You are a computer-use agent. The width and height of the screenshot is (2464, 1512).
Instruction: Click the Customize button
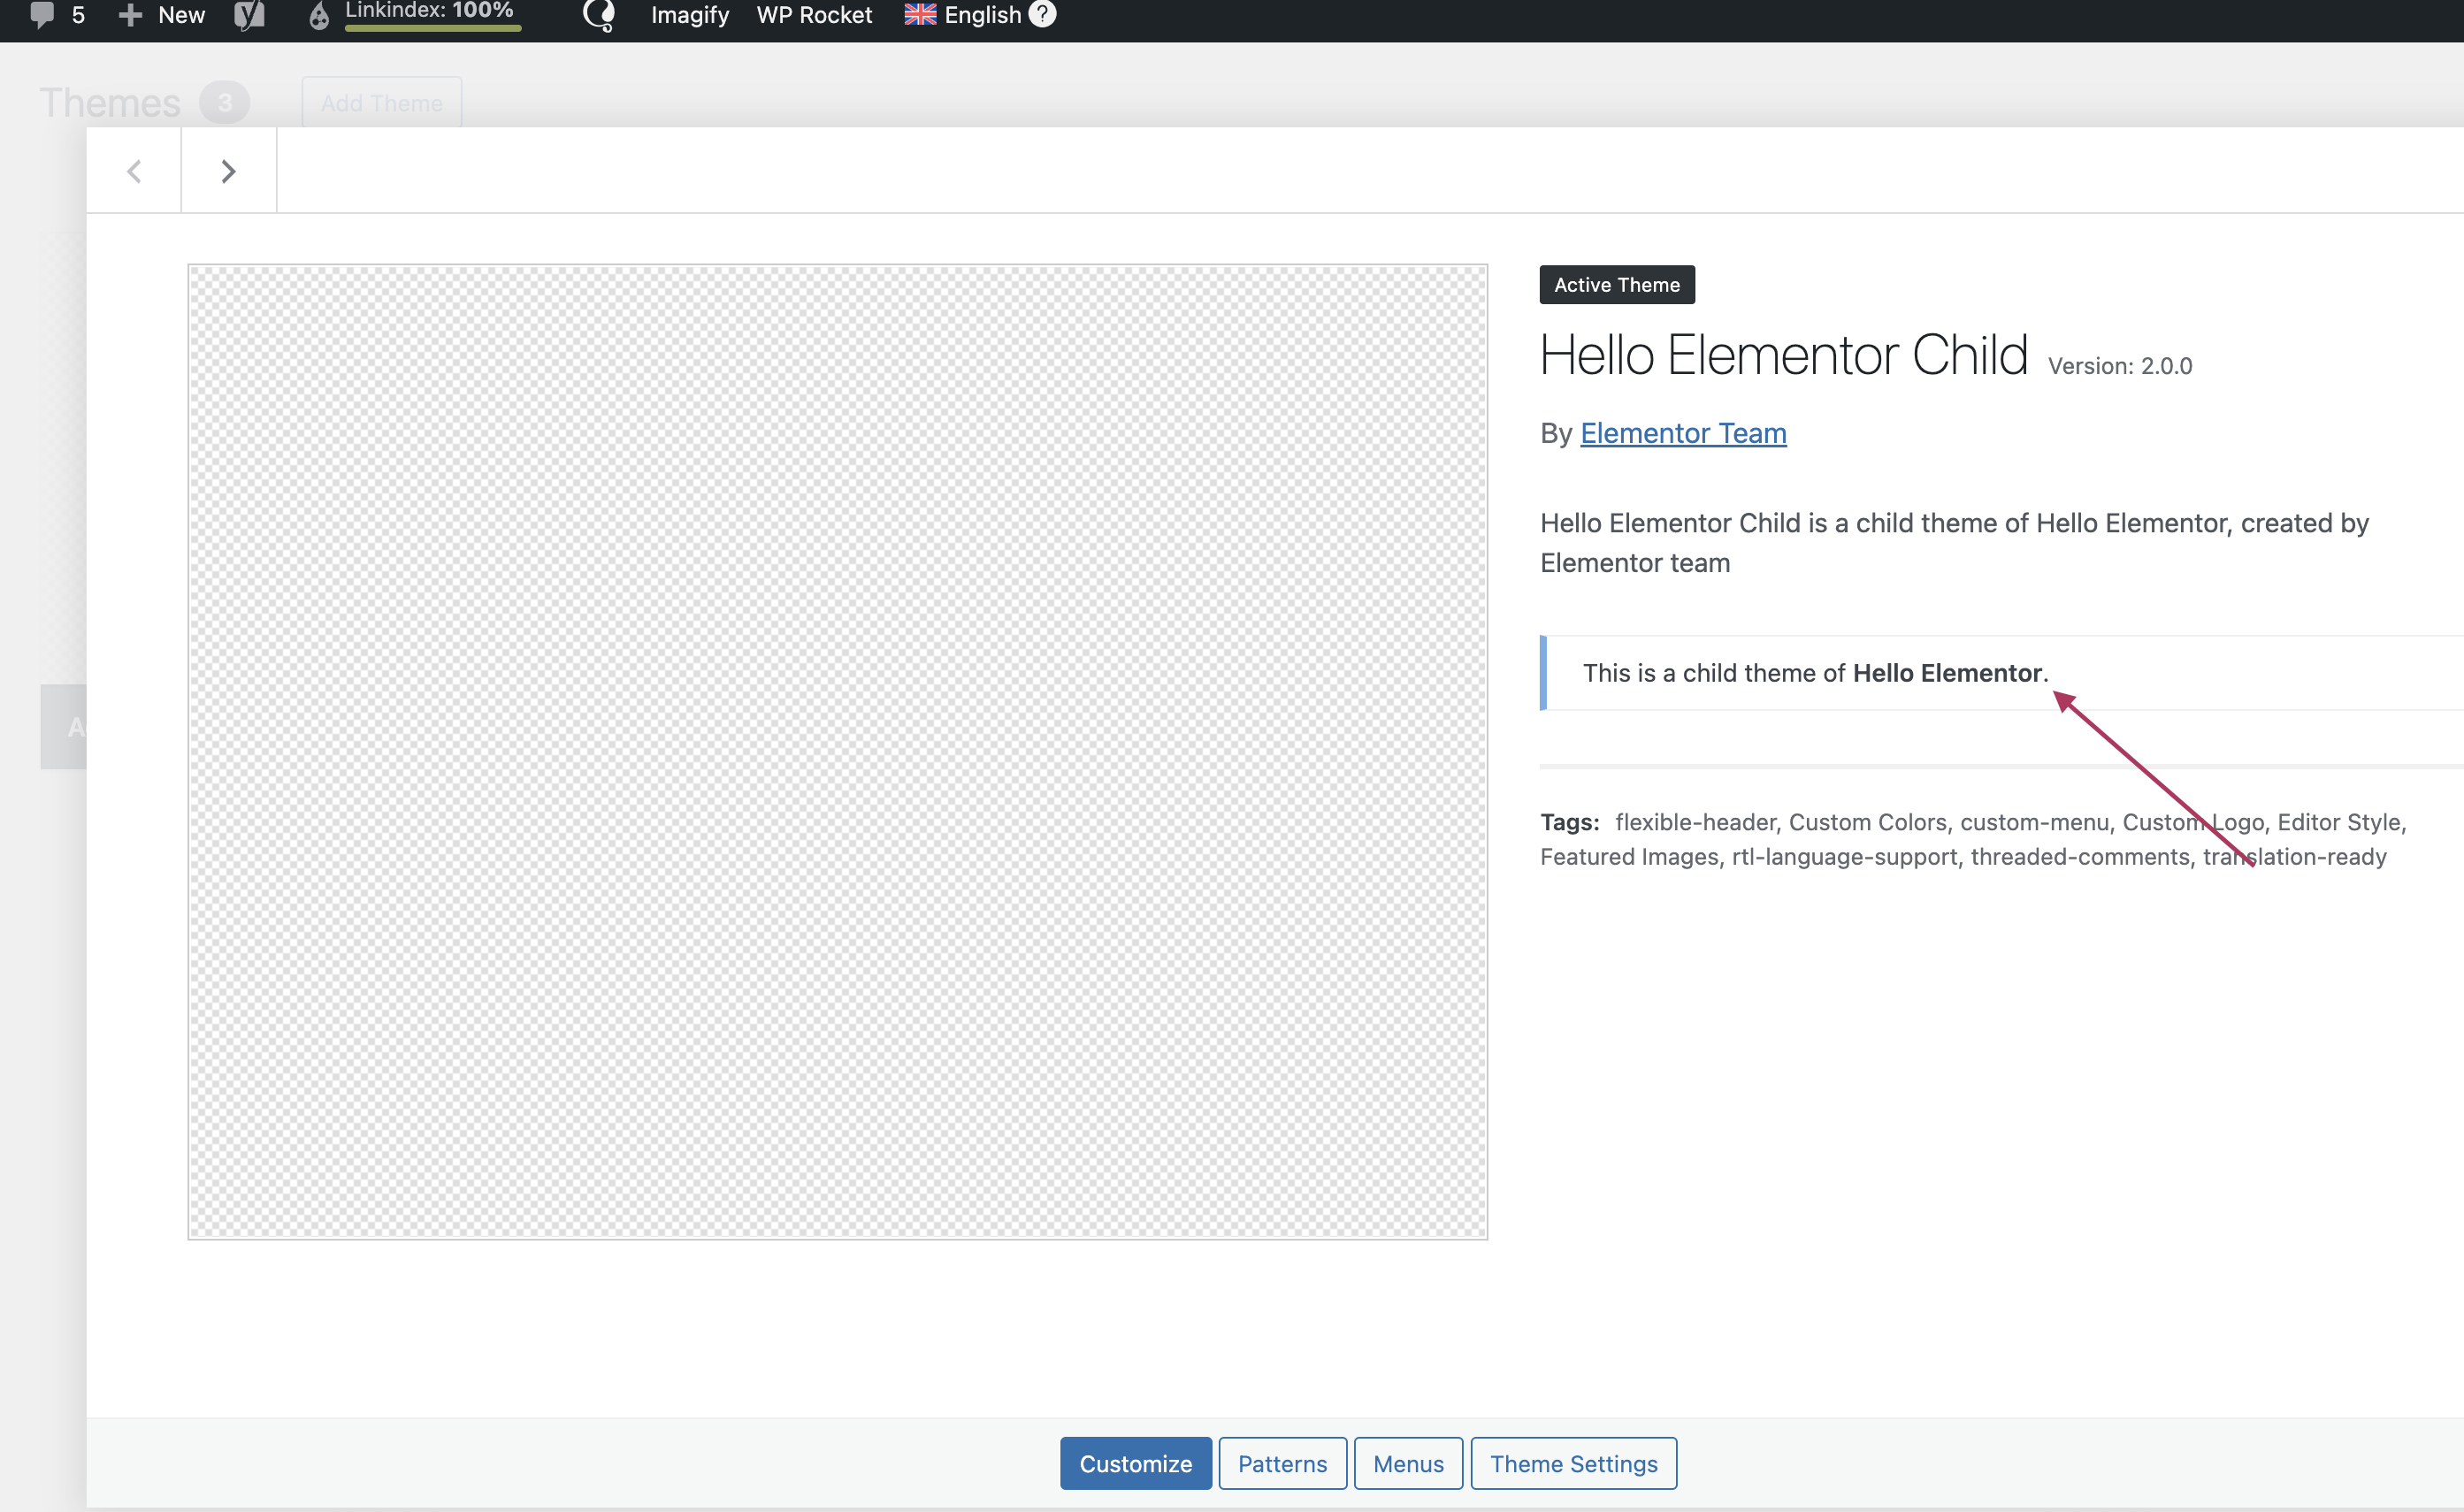click(x=1136, y=1463)
